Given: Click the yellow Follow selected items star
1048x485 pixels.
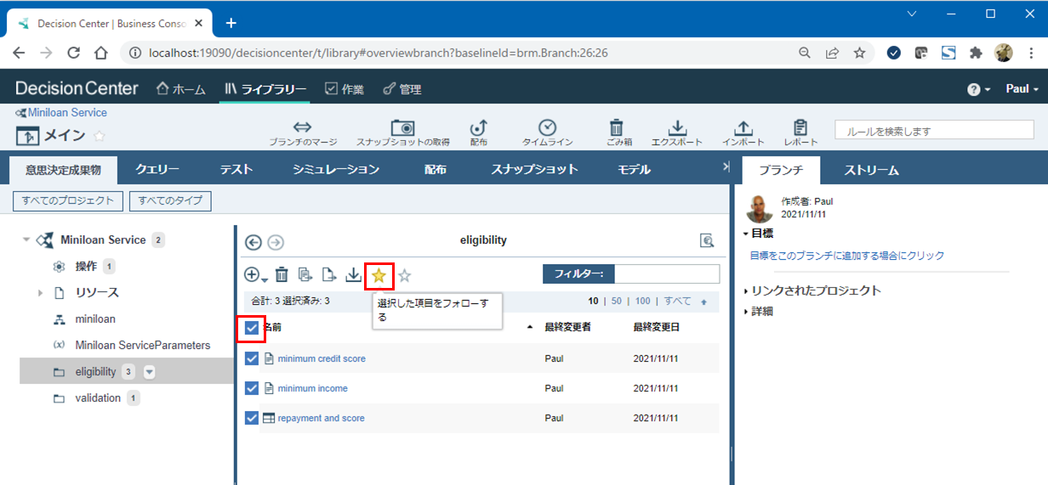Looking at the screenshot, I should pos(379,275).
